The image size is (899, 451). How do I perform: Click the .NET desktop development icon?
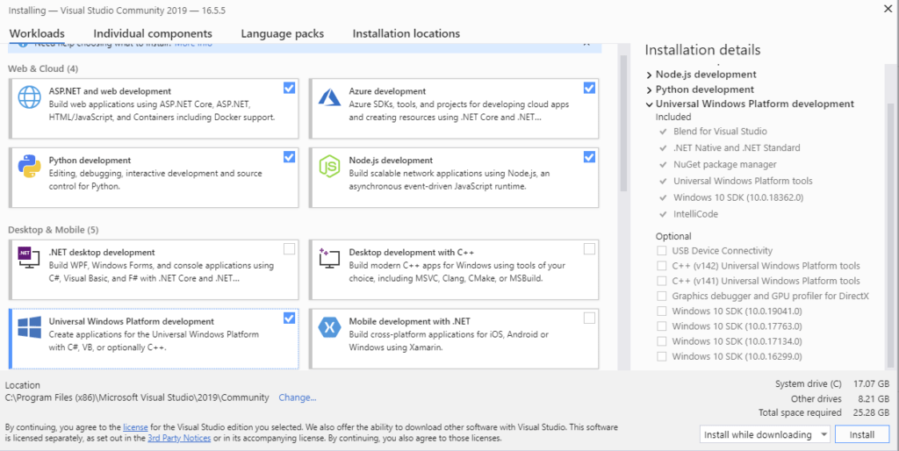[30, 257]
